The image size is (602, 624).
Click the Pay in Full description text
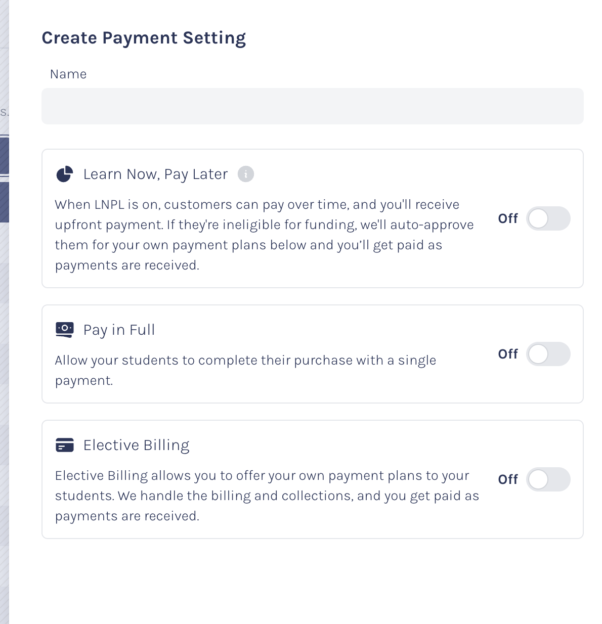pos(245,370)
